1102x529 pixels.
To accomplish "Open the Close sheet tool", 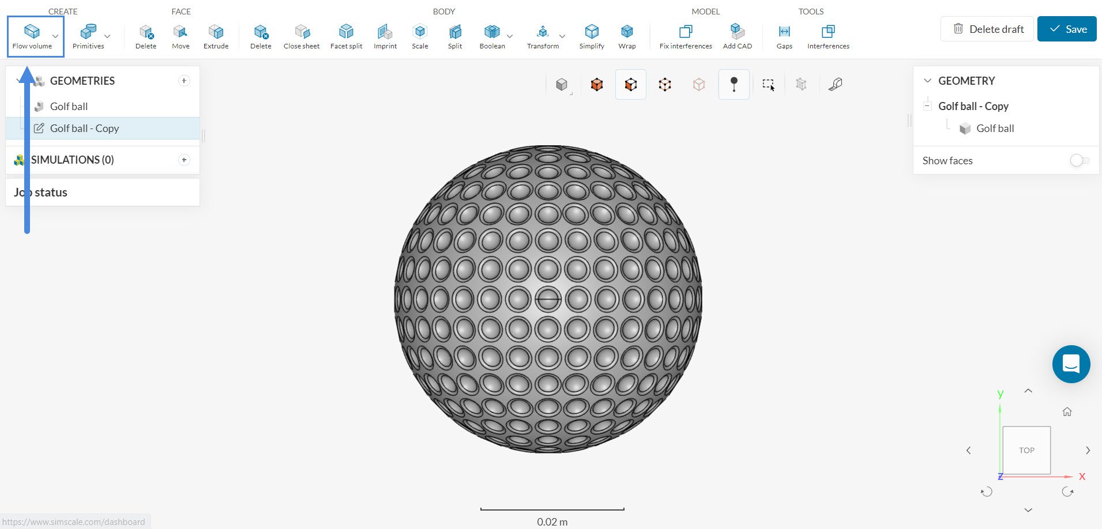I will (x=301, y=36).
